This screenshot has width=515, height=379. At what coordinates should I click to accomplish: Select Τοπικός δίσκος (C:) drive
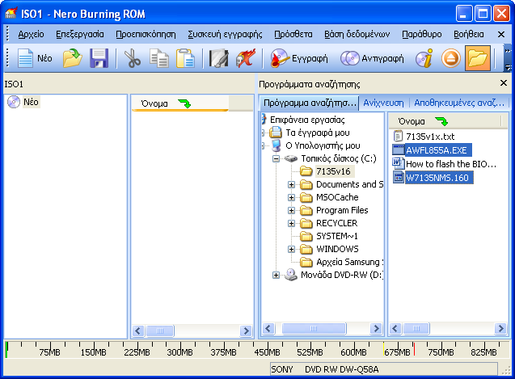click(338, 158)
